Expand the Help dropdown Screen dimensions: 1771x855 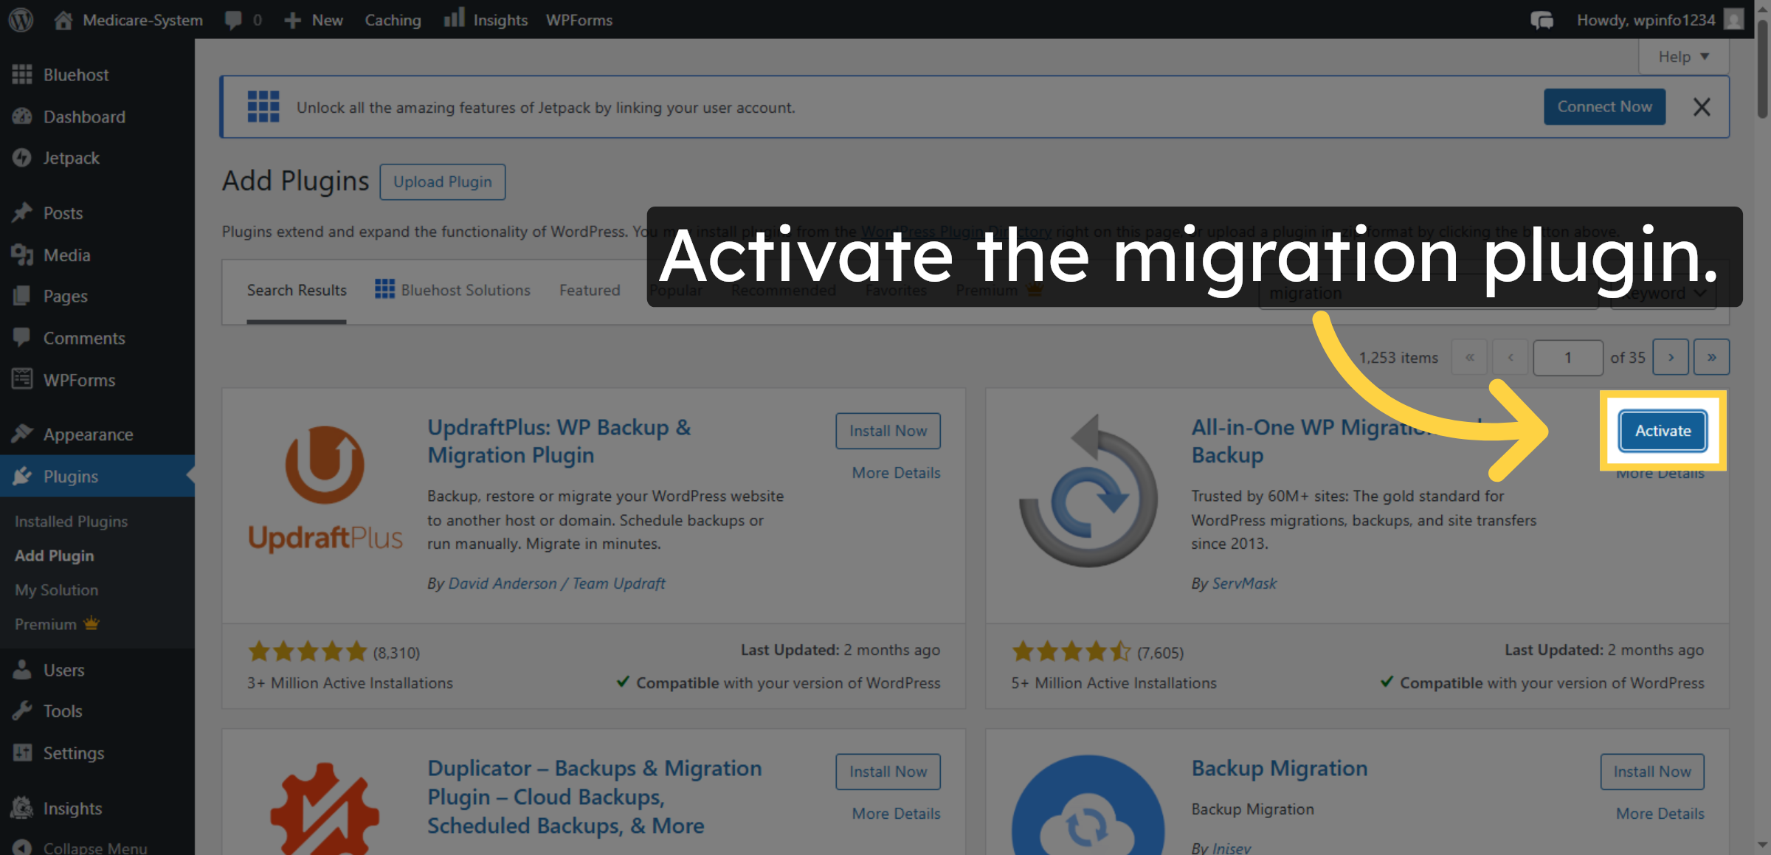click(1683, 56)
